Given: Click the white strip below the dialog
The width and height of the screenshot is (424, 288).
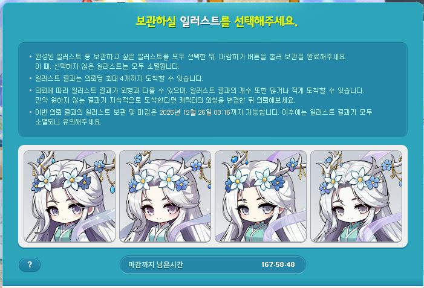Looking at the screenshot, I should 212,287.
